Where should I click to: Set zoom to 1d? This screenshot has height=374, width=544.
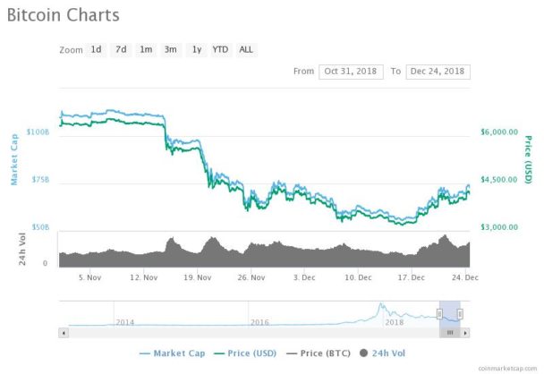coord(96,49)
